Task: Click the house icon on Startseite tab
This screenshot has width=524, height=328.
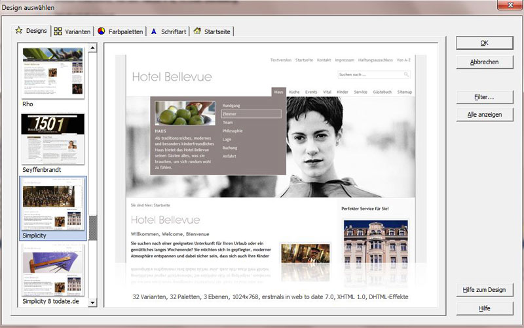Action: tap(196, 31)
